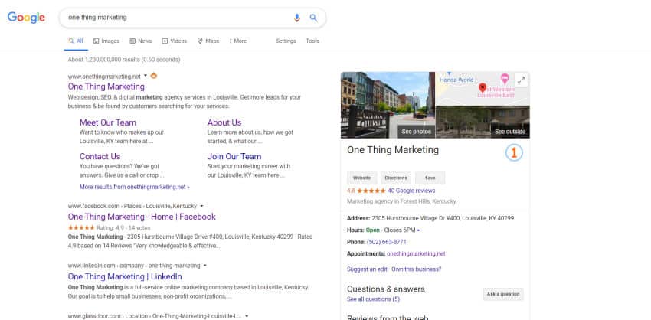
Task: Click the Hours label in knowledge panel
Action: pyautogui.click(x=355, y=230)
